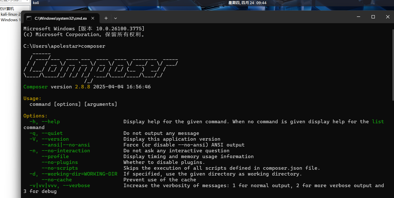Close the cmd.exe tab

click(x=93, y=18)
